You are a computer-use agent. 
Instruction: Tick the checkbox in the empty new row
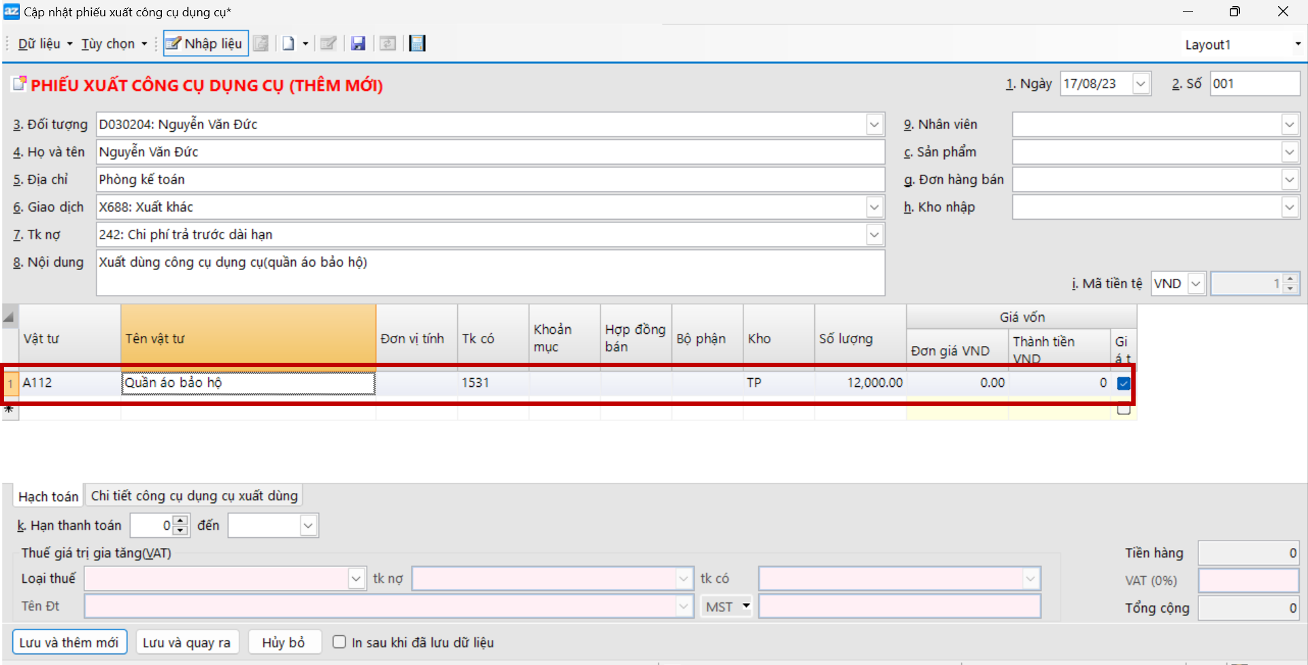click(1123, 409)
